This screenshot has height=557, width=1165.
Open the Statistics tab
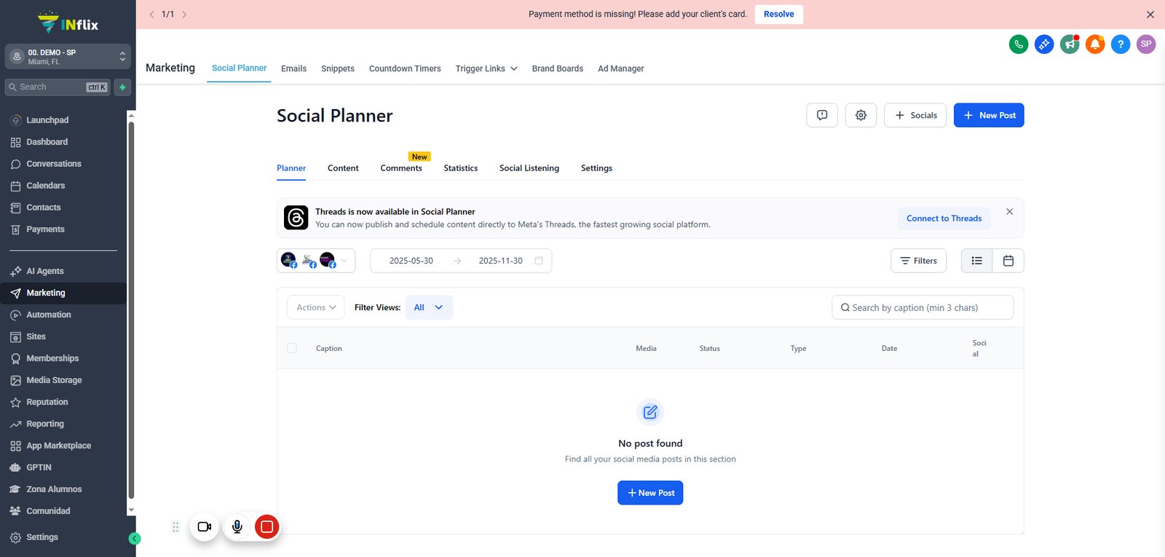pos(461,168)
